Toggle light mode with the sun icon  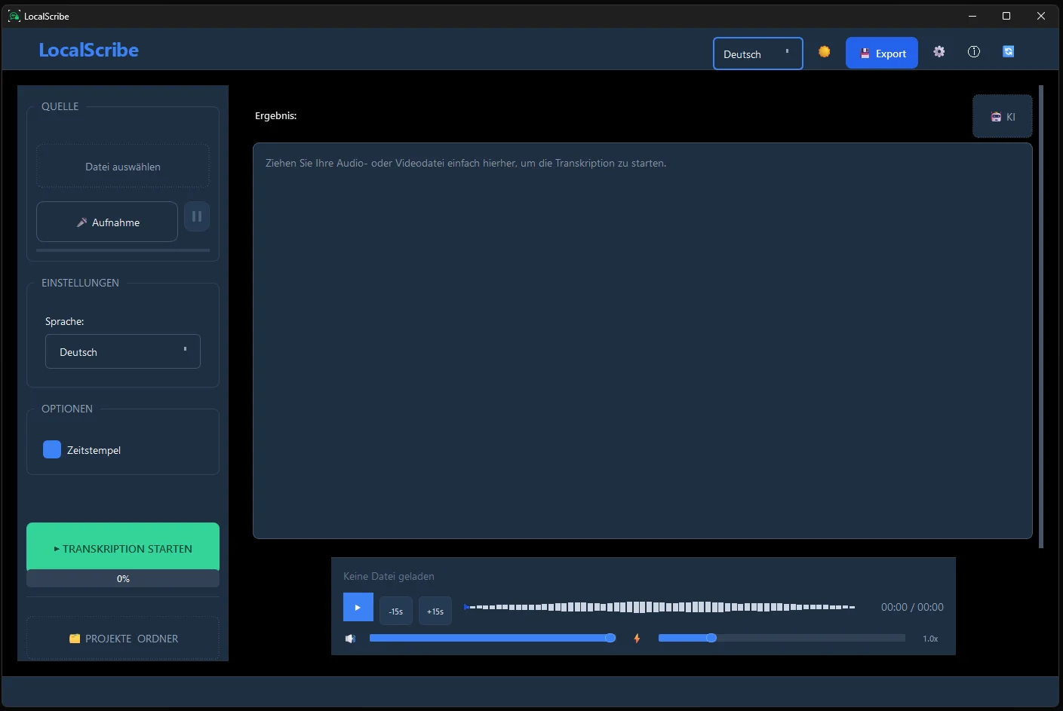click(x=824, y=52)
